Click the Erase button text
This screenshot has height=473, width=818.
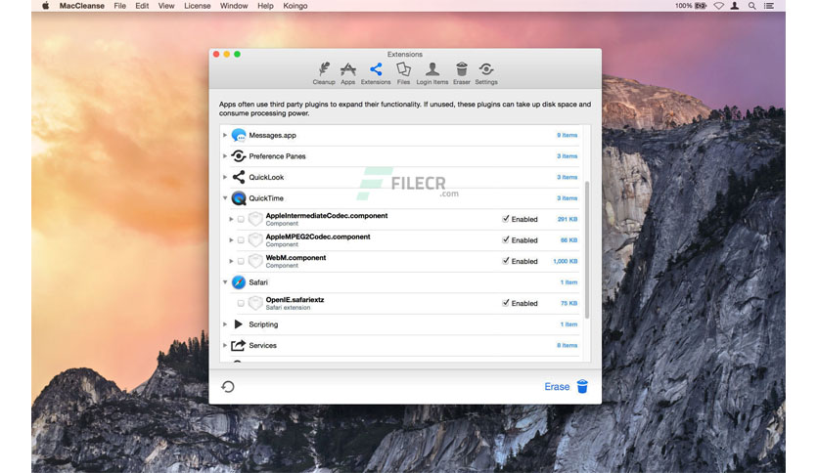coord(557,387)
